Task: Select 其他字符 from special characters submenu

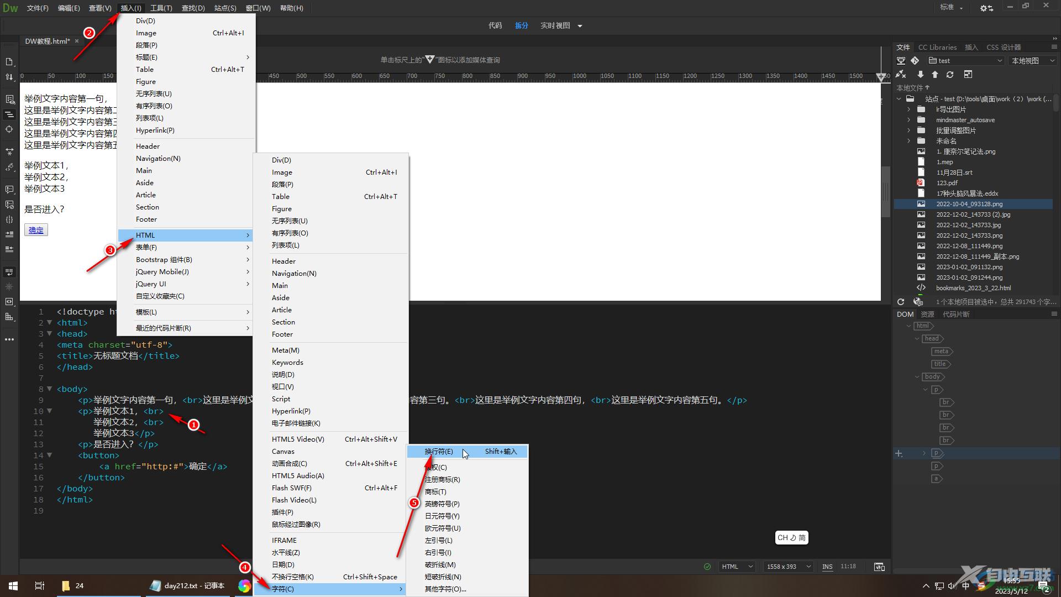Action: point(446,588)
